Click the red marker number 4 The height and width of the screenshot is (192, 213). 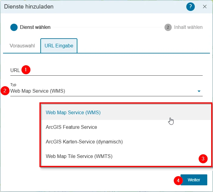(x=178, y=180)
